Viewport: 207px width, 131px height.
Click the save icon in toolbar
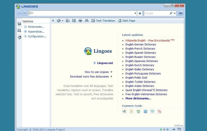[74, 21]
